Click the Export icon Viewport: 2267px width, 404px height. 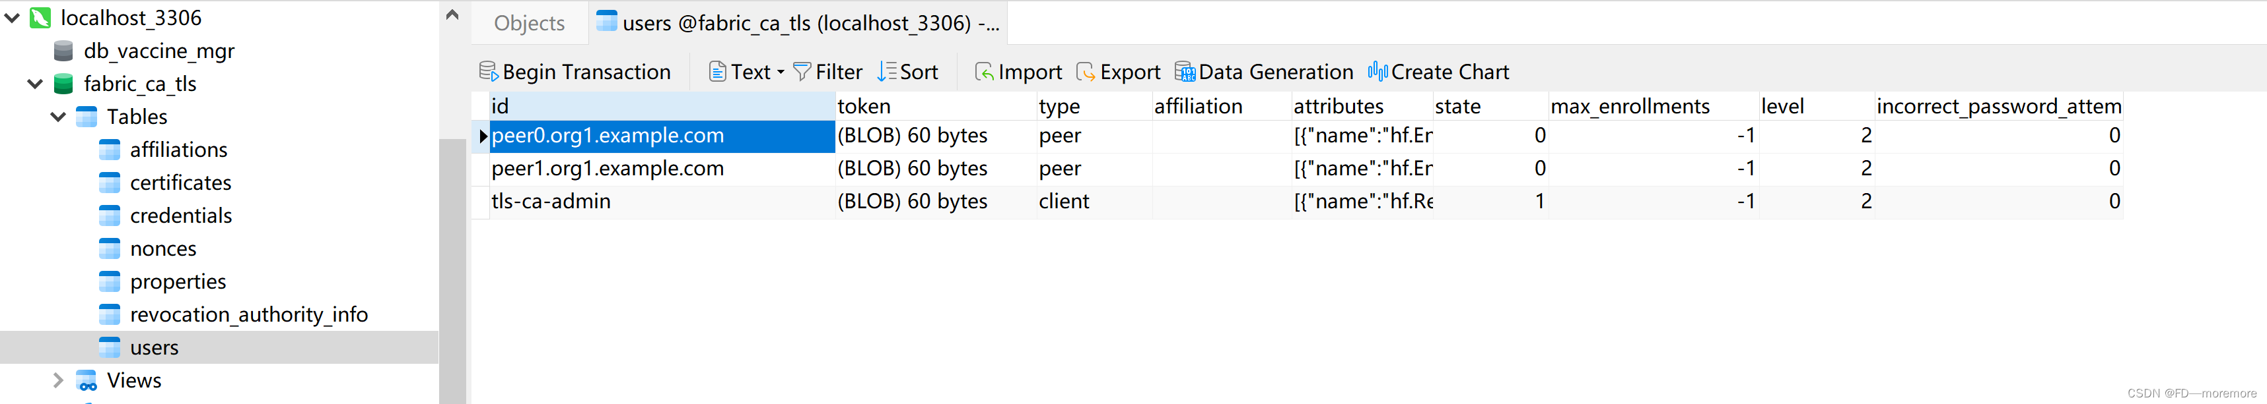[x=1085, y=71]
